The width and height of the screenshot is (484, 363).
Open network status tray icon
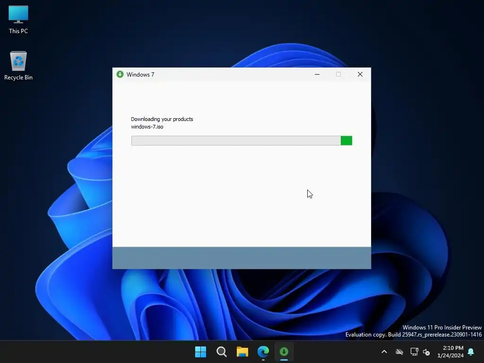414,352
